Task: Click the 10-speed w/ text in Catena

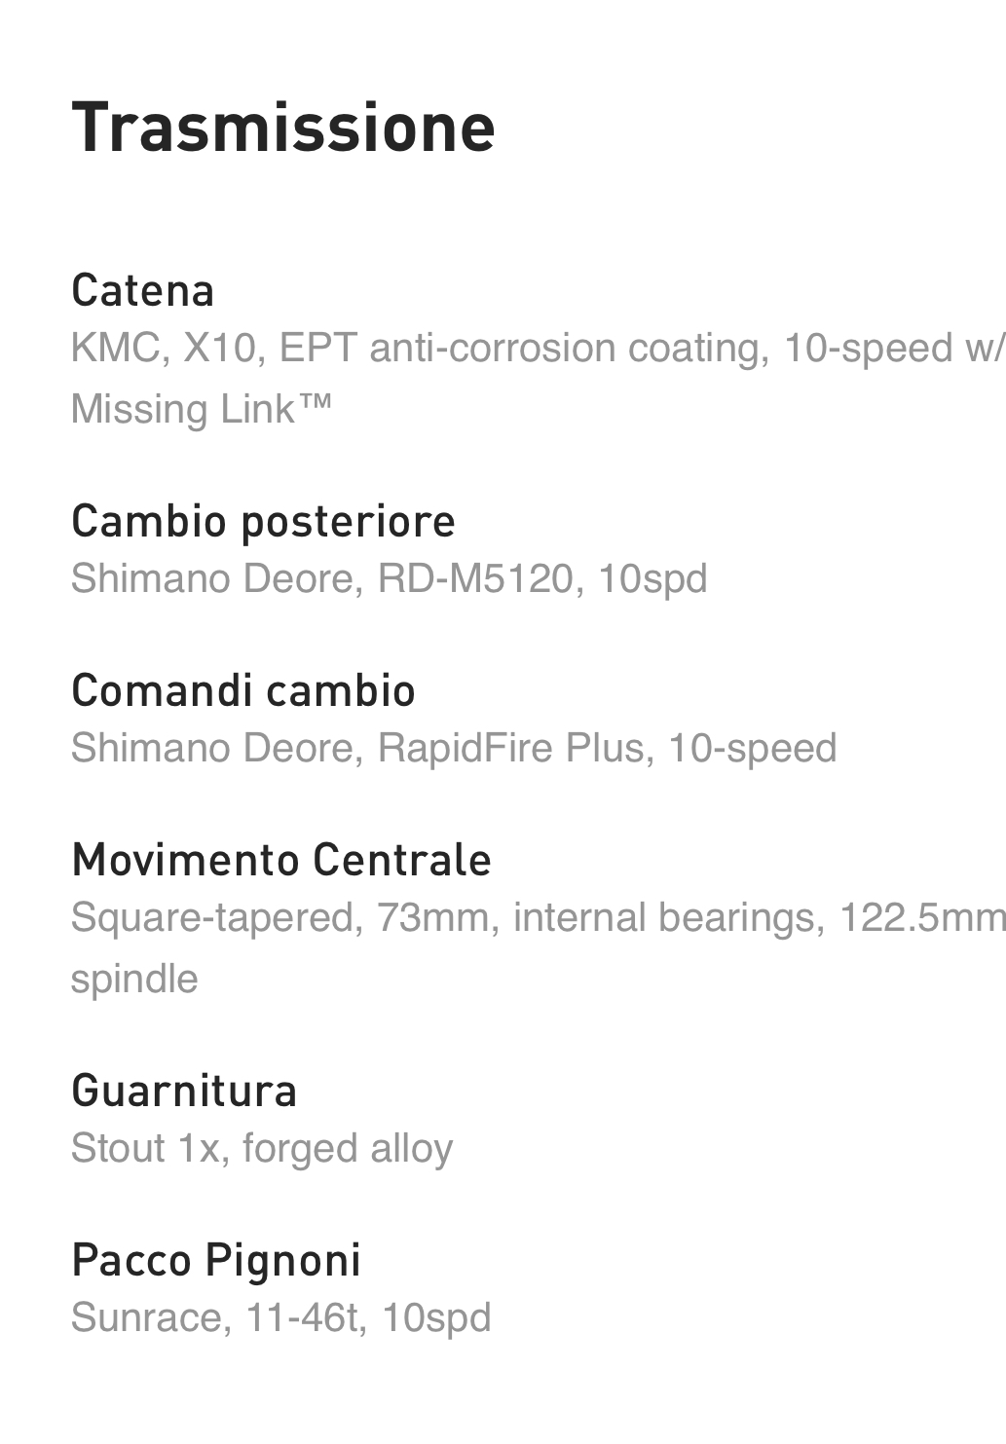Action: [x=894, y=349]
